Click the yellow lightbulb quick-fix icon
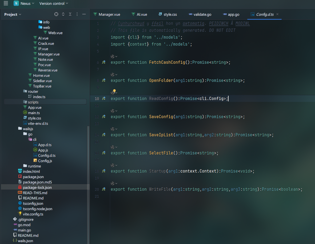This screenshot has height=244, width=315. (114, 91)
